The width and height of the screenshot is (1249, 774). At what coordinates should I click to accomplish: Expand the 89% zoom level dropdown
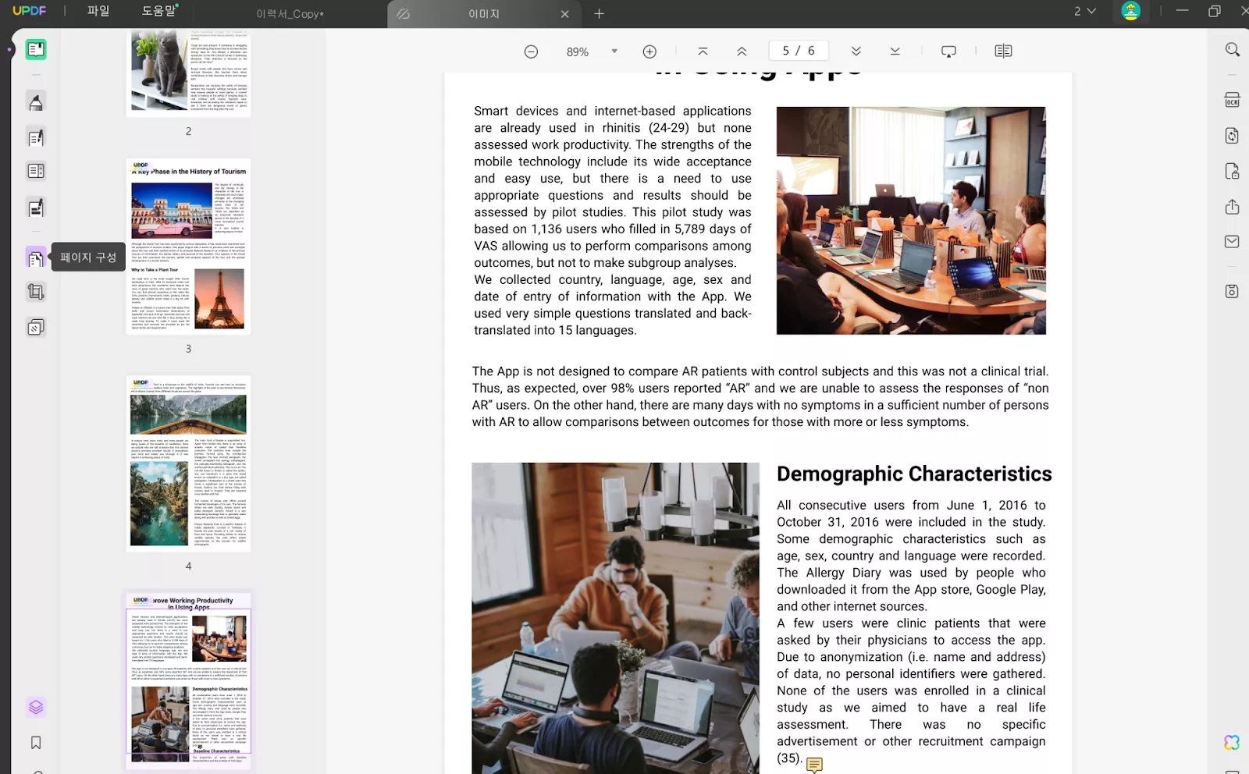(614, 51)
